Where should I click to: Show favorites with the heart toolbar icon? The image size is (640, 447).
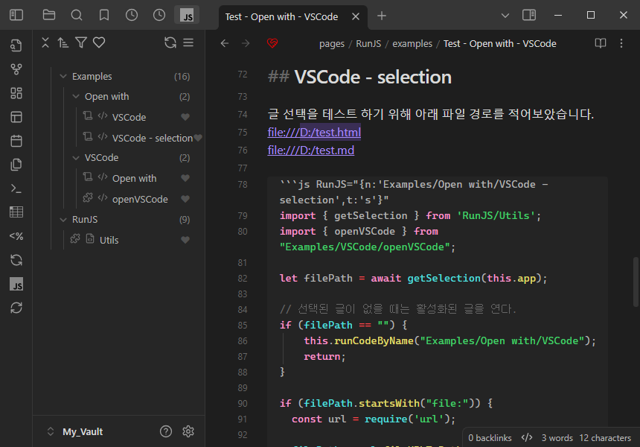point(99,42)
